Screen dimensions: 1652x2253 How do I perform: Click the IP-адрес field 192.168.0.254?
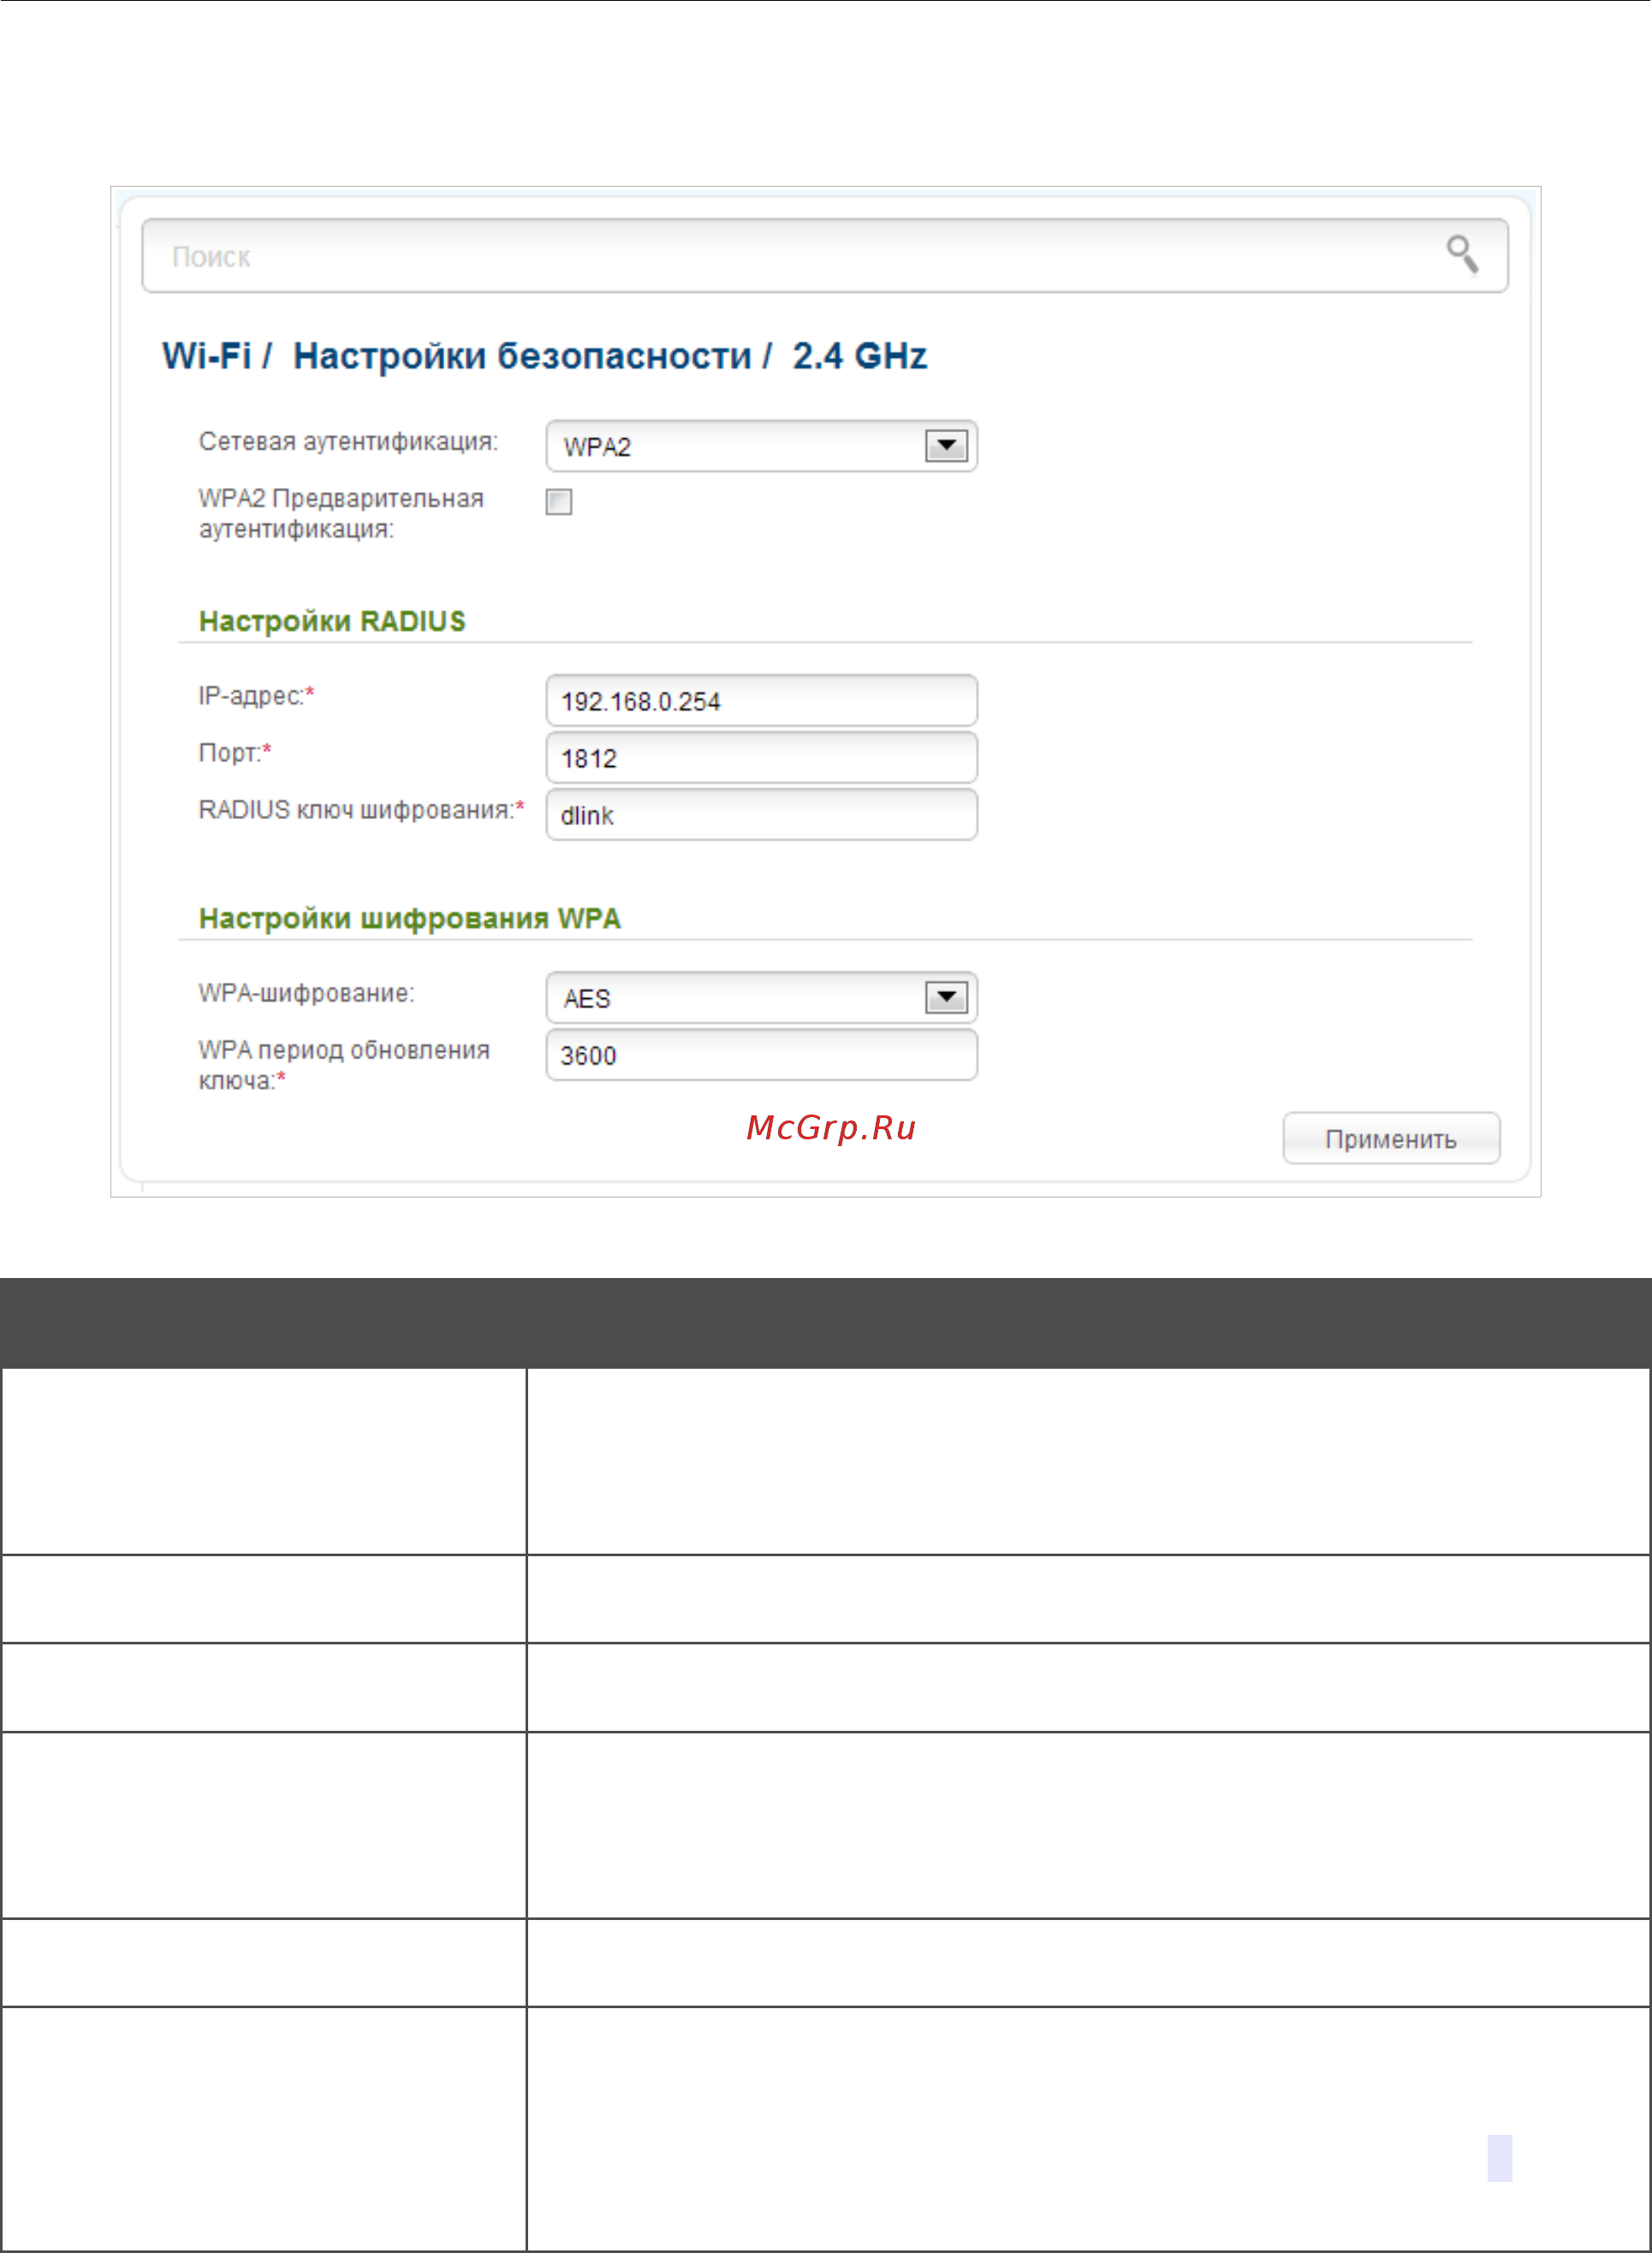(x=761, y=701)
